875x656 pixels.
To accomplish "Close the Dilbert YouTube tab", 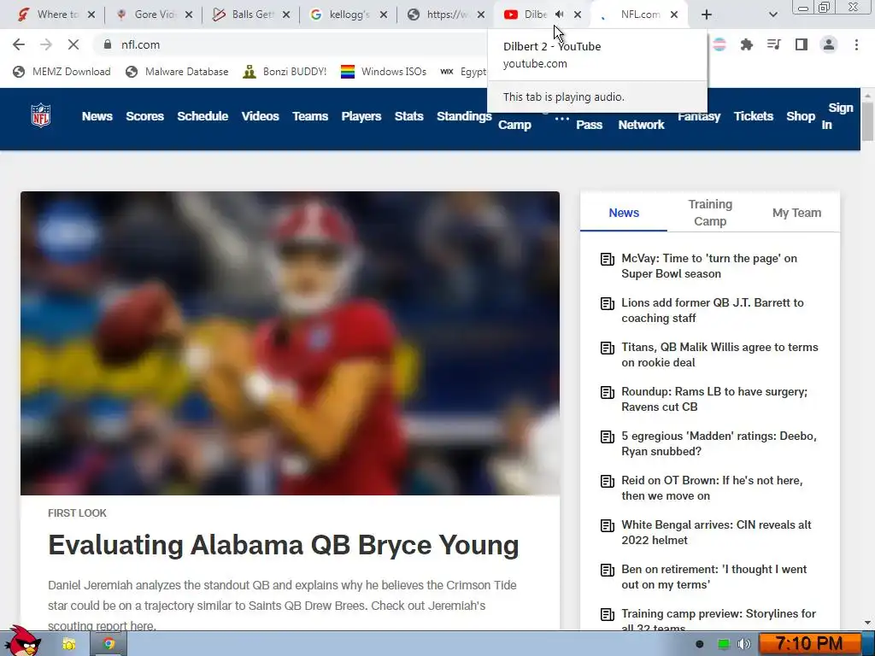I will [578, 15].
